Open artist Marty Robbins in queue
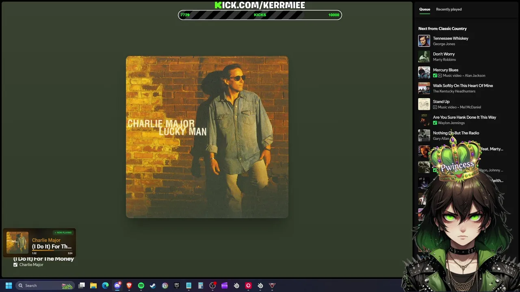Viewport: 520px width, 292px height. pos(444,60)
